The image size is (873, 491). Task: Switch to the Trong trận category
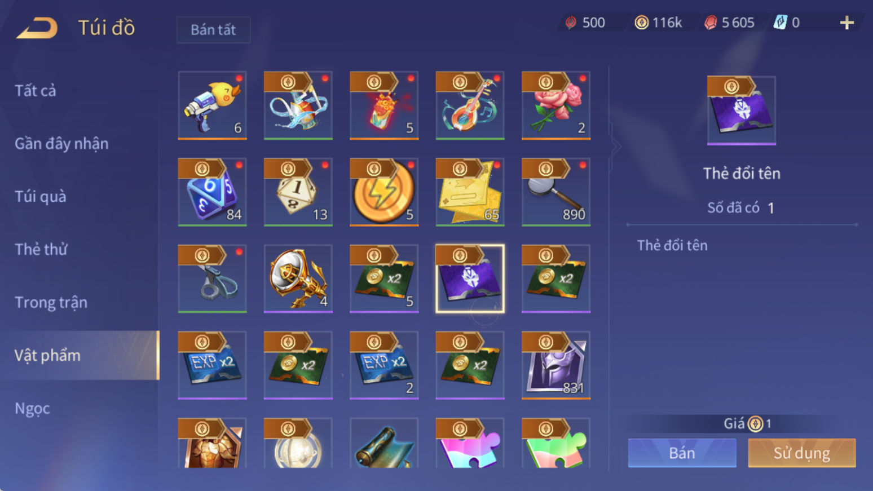[x=51, y=303]
